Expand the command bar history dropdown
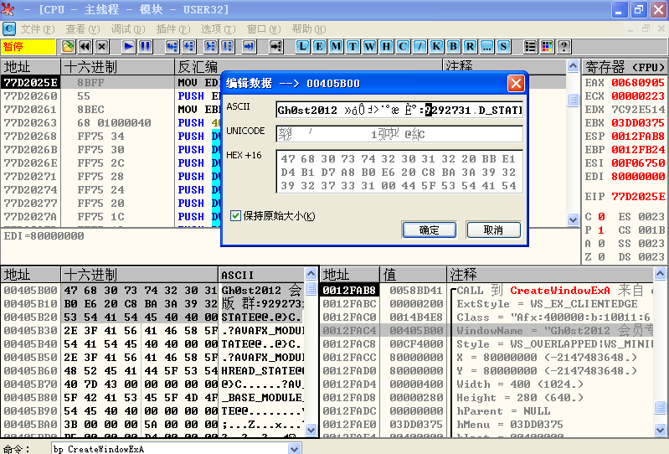Screen dimensions: 669x454 294,448
